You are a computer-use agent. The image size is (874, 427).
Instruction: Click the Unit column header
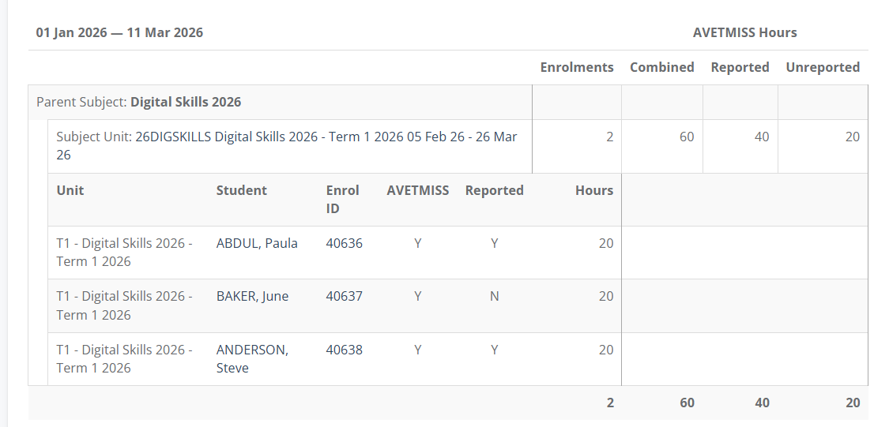point(70,190)
